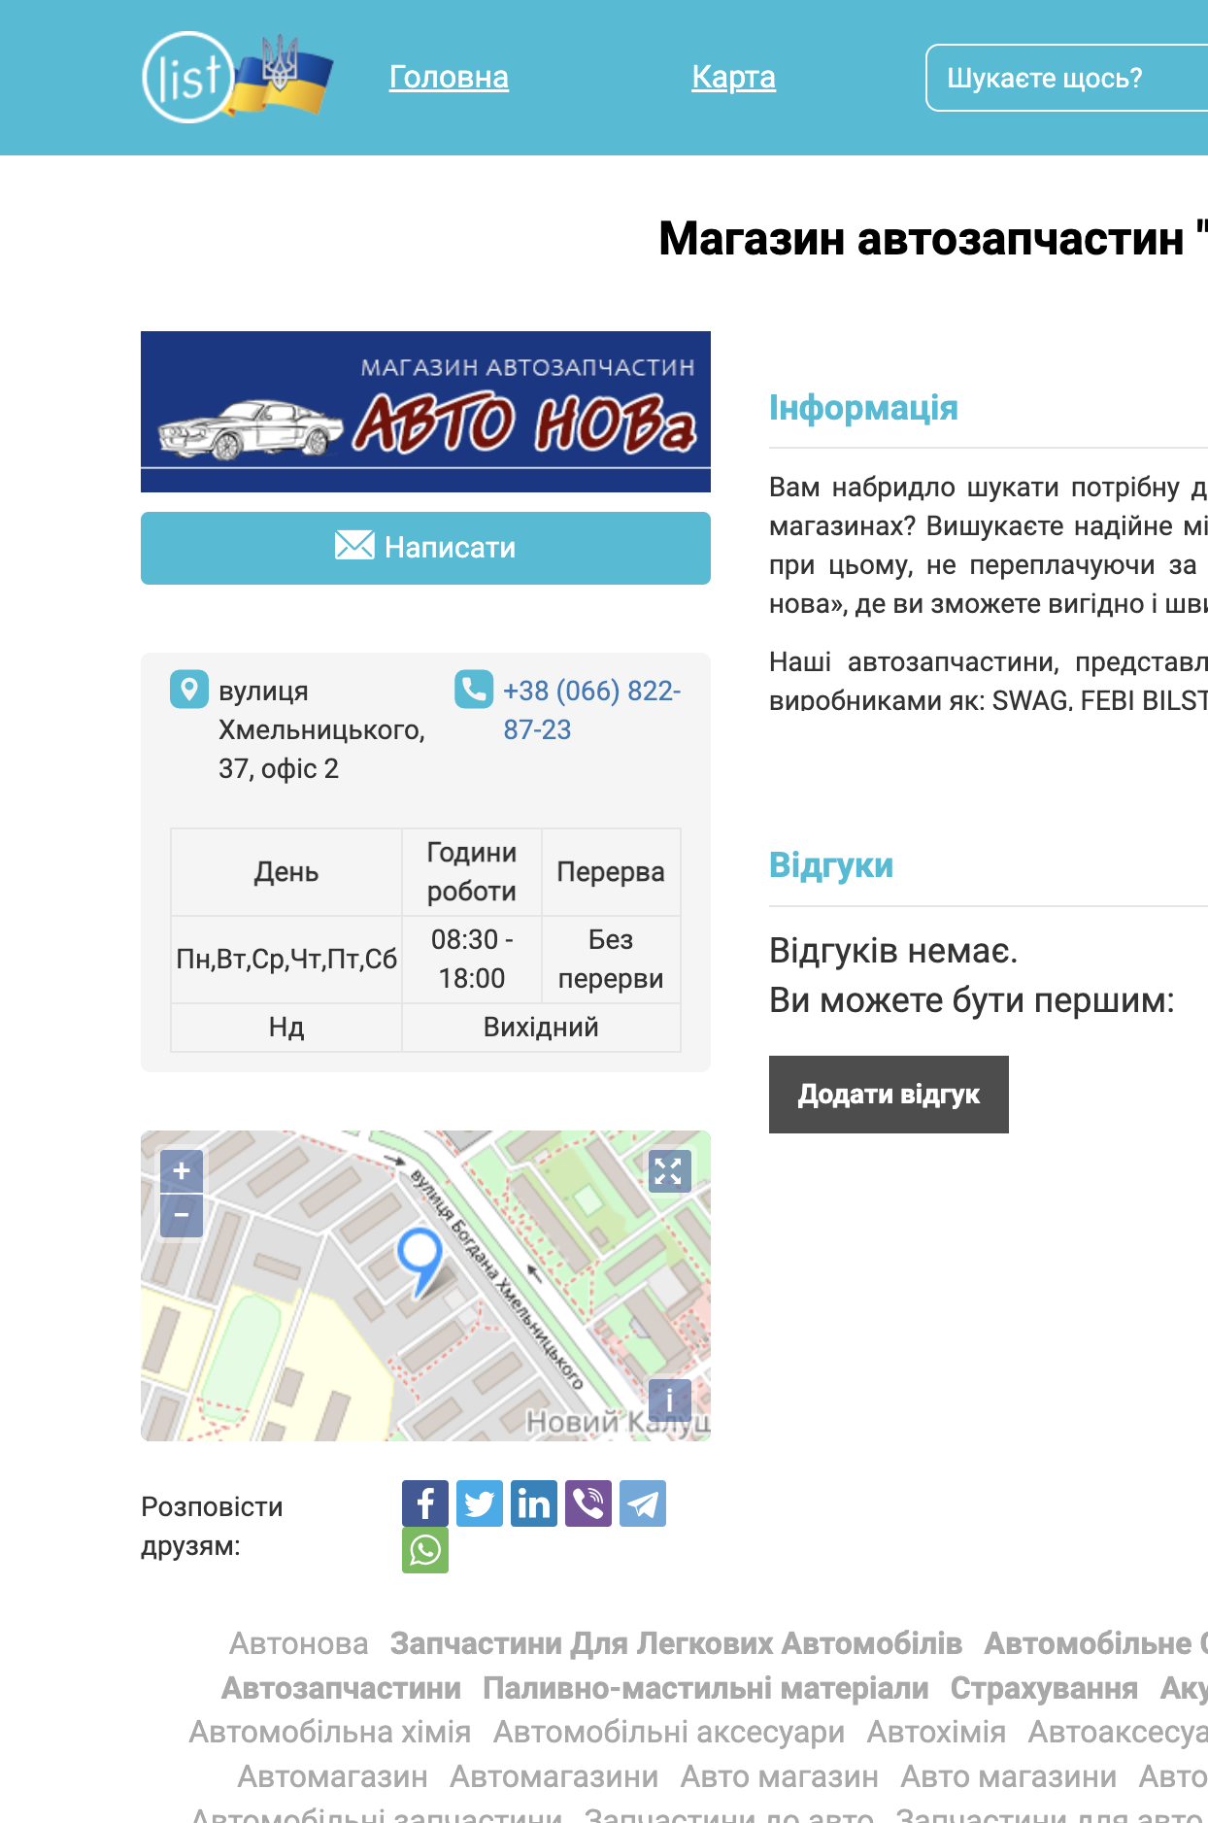Open the Авто магазин tag link

780,1776
